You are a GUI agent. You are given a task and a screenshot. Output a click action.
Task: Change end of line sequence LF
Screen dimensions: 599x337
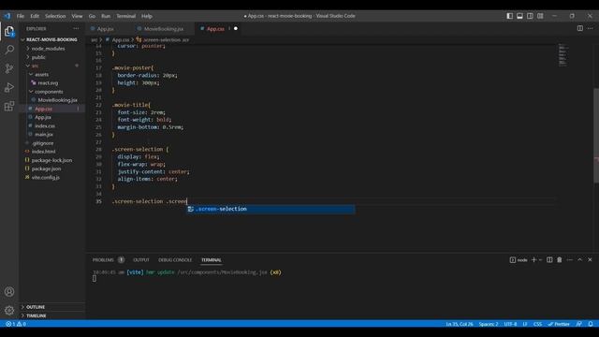coord(525,324)
